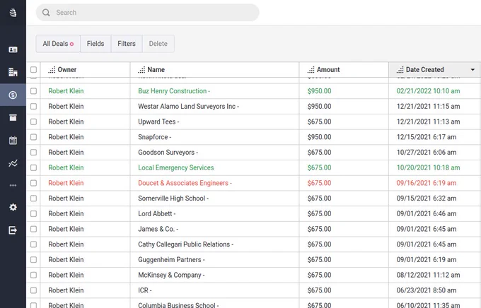Check the Buz Henry Construction row
The width and height of the screenshot is (481, 308).
(x=33, y=91)
